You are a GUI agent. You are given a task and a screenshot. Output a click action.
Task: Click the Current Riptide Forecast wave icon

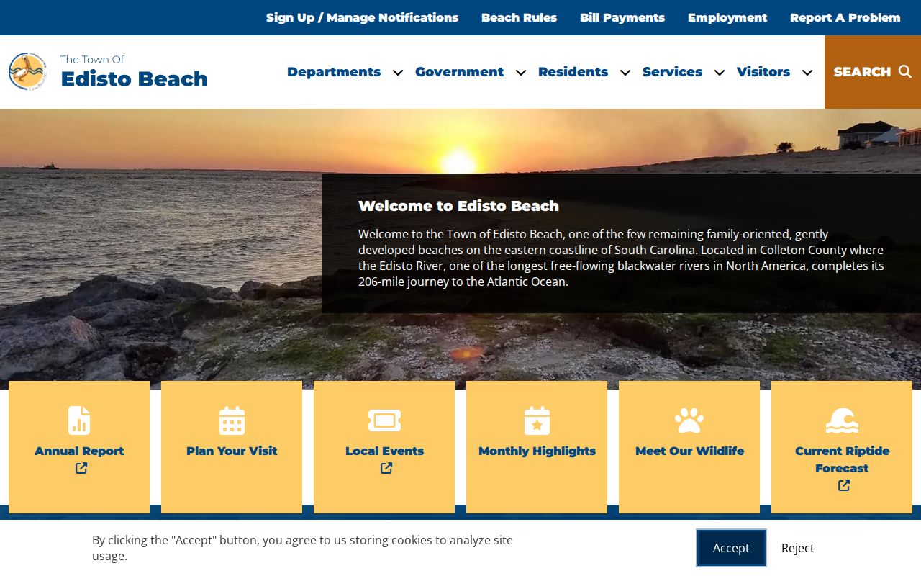[842, 420]
